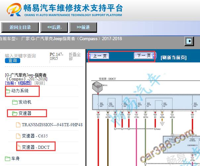Click the 发动机 folder icon
The image size is (200, 166).
click(15, 102)
